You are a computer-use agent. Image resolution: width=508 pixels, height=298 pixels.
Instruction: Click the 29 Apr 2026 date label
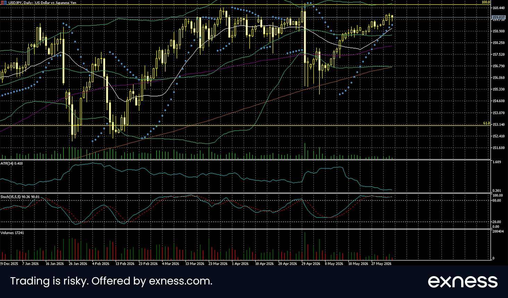point(311,264)
